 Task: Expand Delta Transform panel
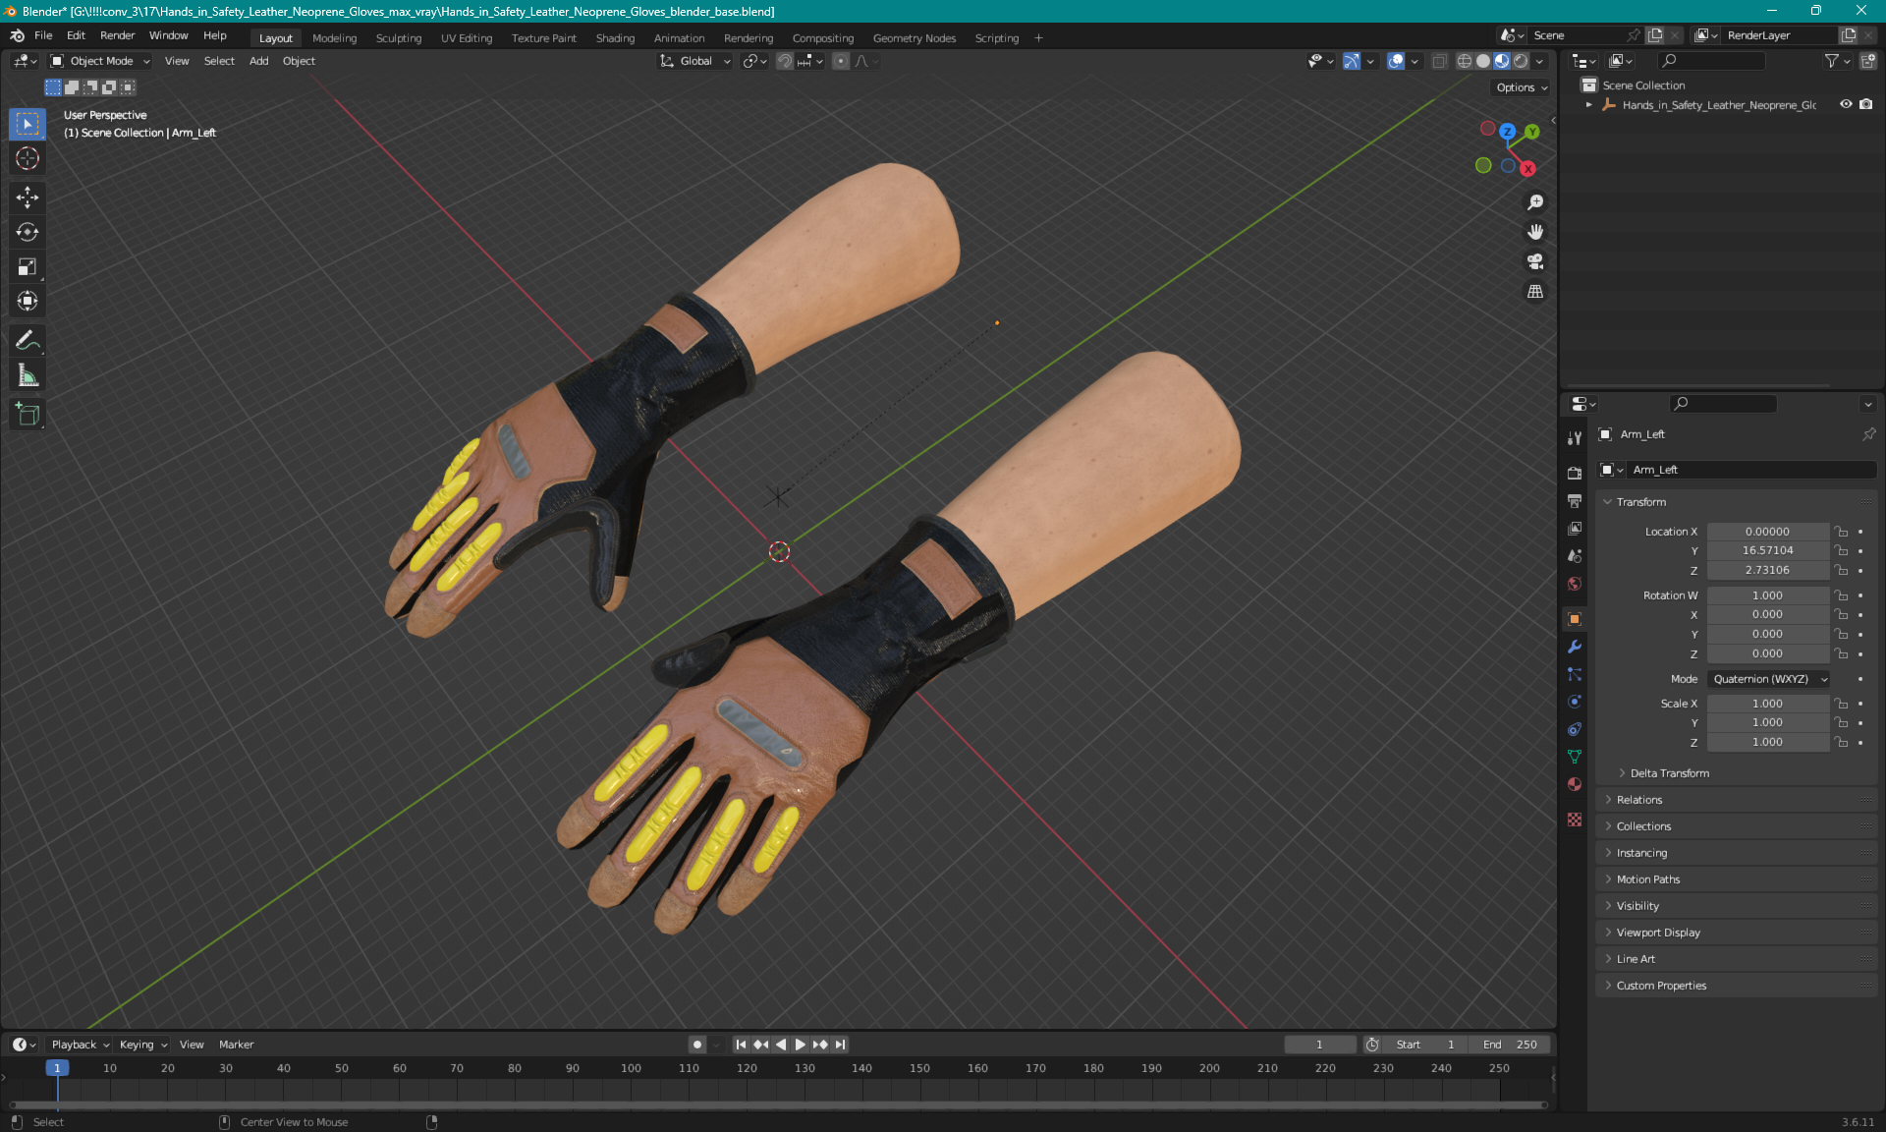pyautogui.click(x=1669, y=773)
